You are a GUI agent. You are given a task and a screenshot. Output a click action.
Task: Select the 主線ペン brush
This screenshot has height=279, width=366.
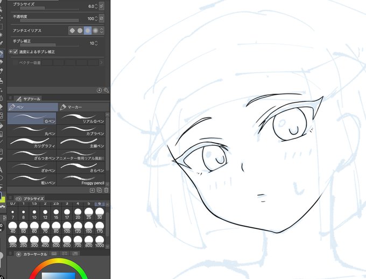click(81, 143)
